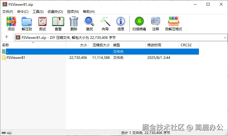Viewport: 228px width, 136px height.
Task: Go up one level arrow
Action: click(x=7, y=37)
